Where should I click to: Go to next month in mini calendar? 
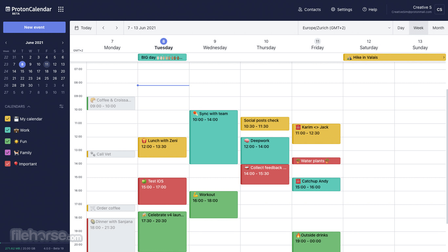point(63,43)
